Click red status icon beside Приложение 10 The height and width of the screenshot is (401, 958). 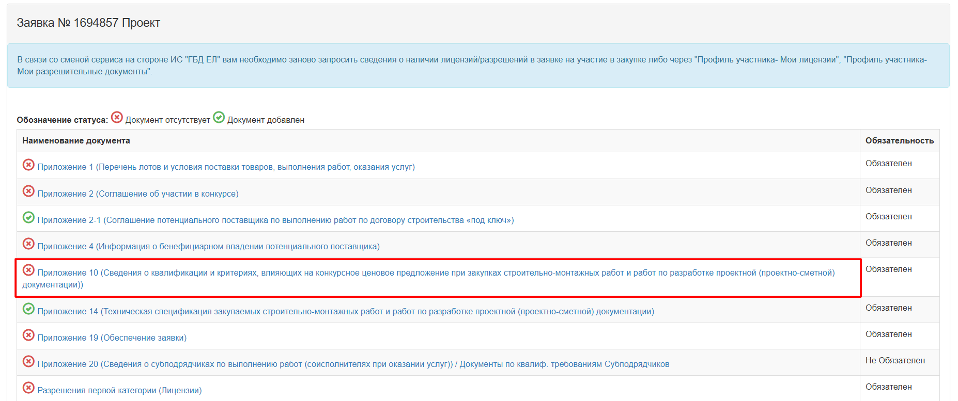(28, 270)
